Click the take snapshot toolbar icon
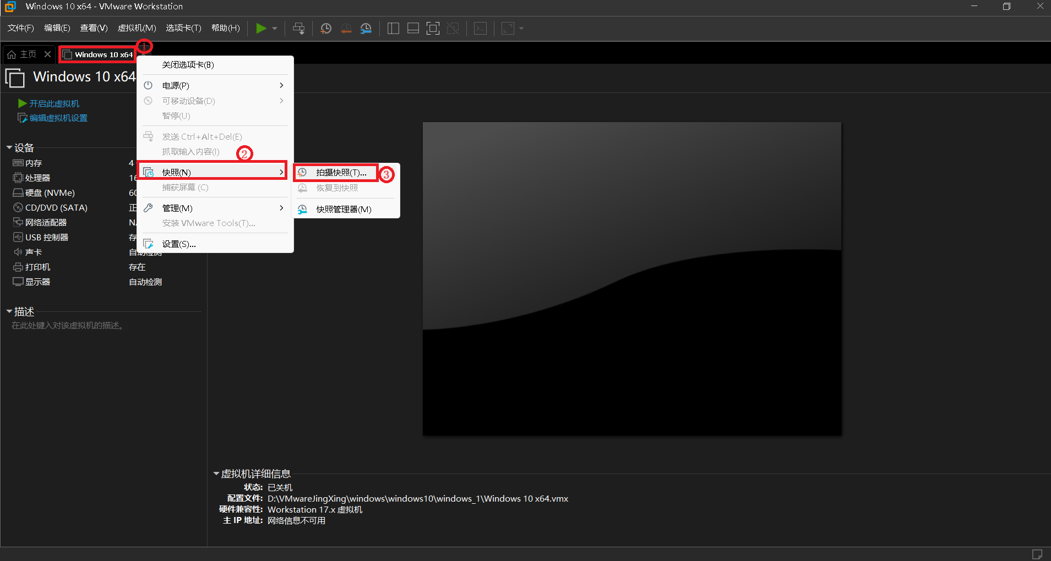This screenshot has width=1051, height=561. click(x=326, y=29)
